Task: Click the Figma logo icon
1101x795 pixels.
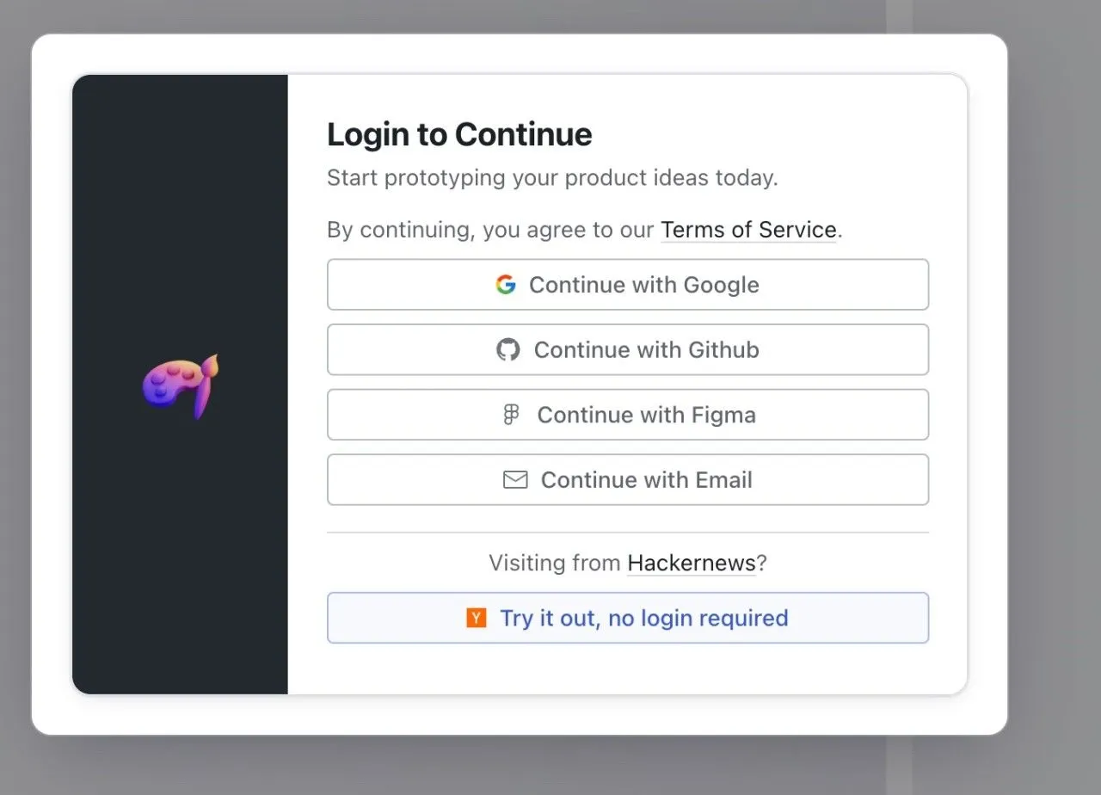Action: click(x=512, y=416)
